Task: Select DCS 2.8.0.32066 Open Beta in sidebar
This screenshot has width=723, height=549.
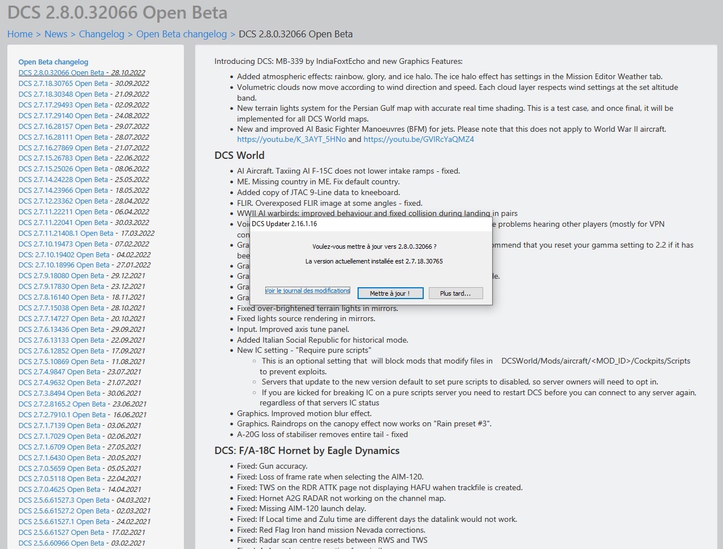Action: tap(61, 72)
